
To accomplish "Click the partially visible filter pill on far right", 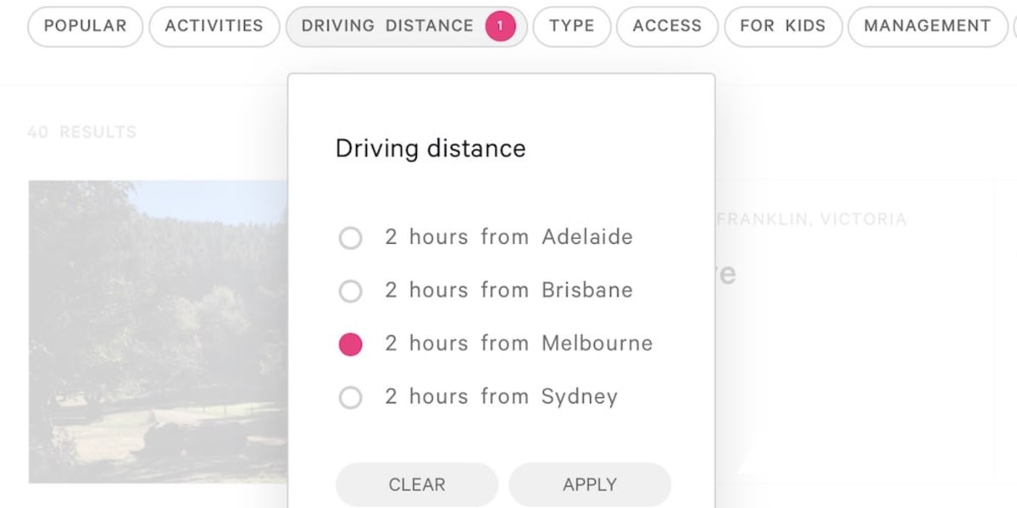I will [x=1014, y=25].
